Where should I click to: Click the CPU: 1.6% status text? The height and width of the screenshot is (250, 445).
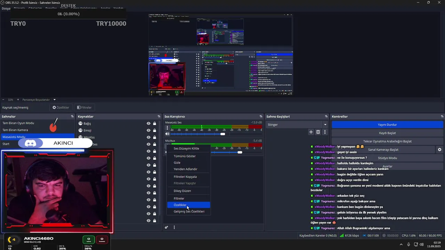tap(408, 235)
